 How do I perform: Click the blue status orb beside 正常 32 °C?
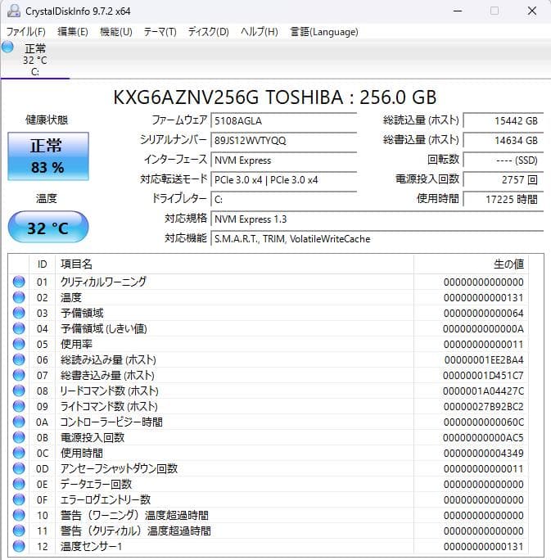coord(7,47)
